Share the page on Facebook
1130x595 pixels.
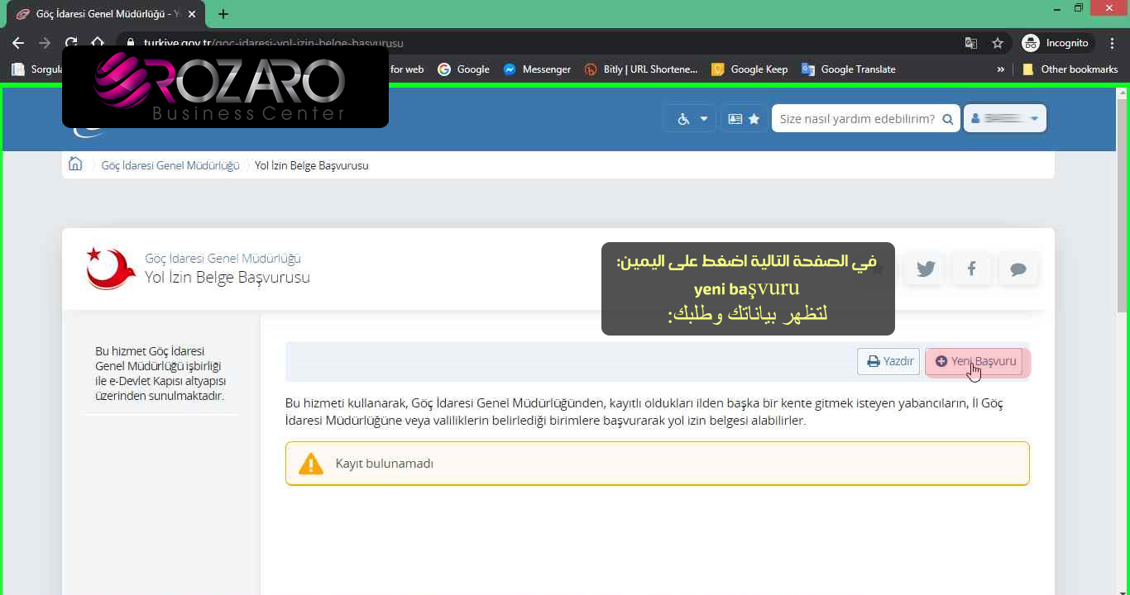(971, 269)
